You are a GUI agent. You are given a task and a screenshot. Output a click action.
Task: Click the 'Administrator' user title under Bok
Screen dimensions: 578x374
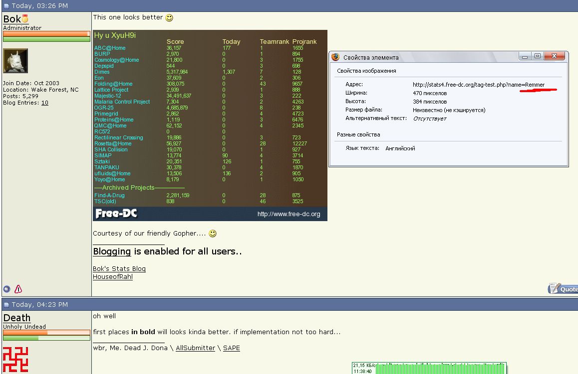[x=22, y=28]
